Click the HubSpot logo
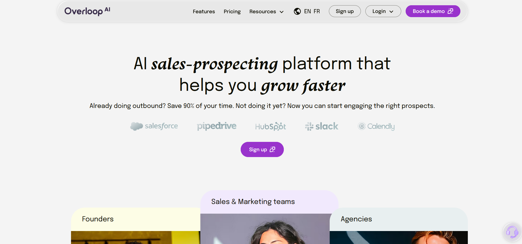 click(x=271, y=126)
